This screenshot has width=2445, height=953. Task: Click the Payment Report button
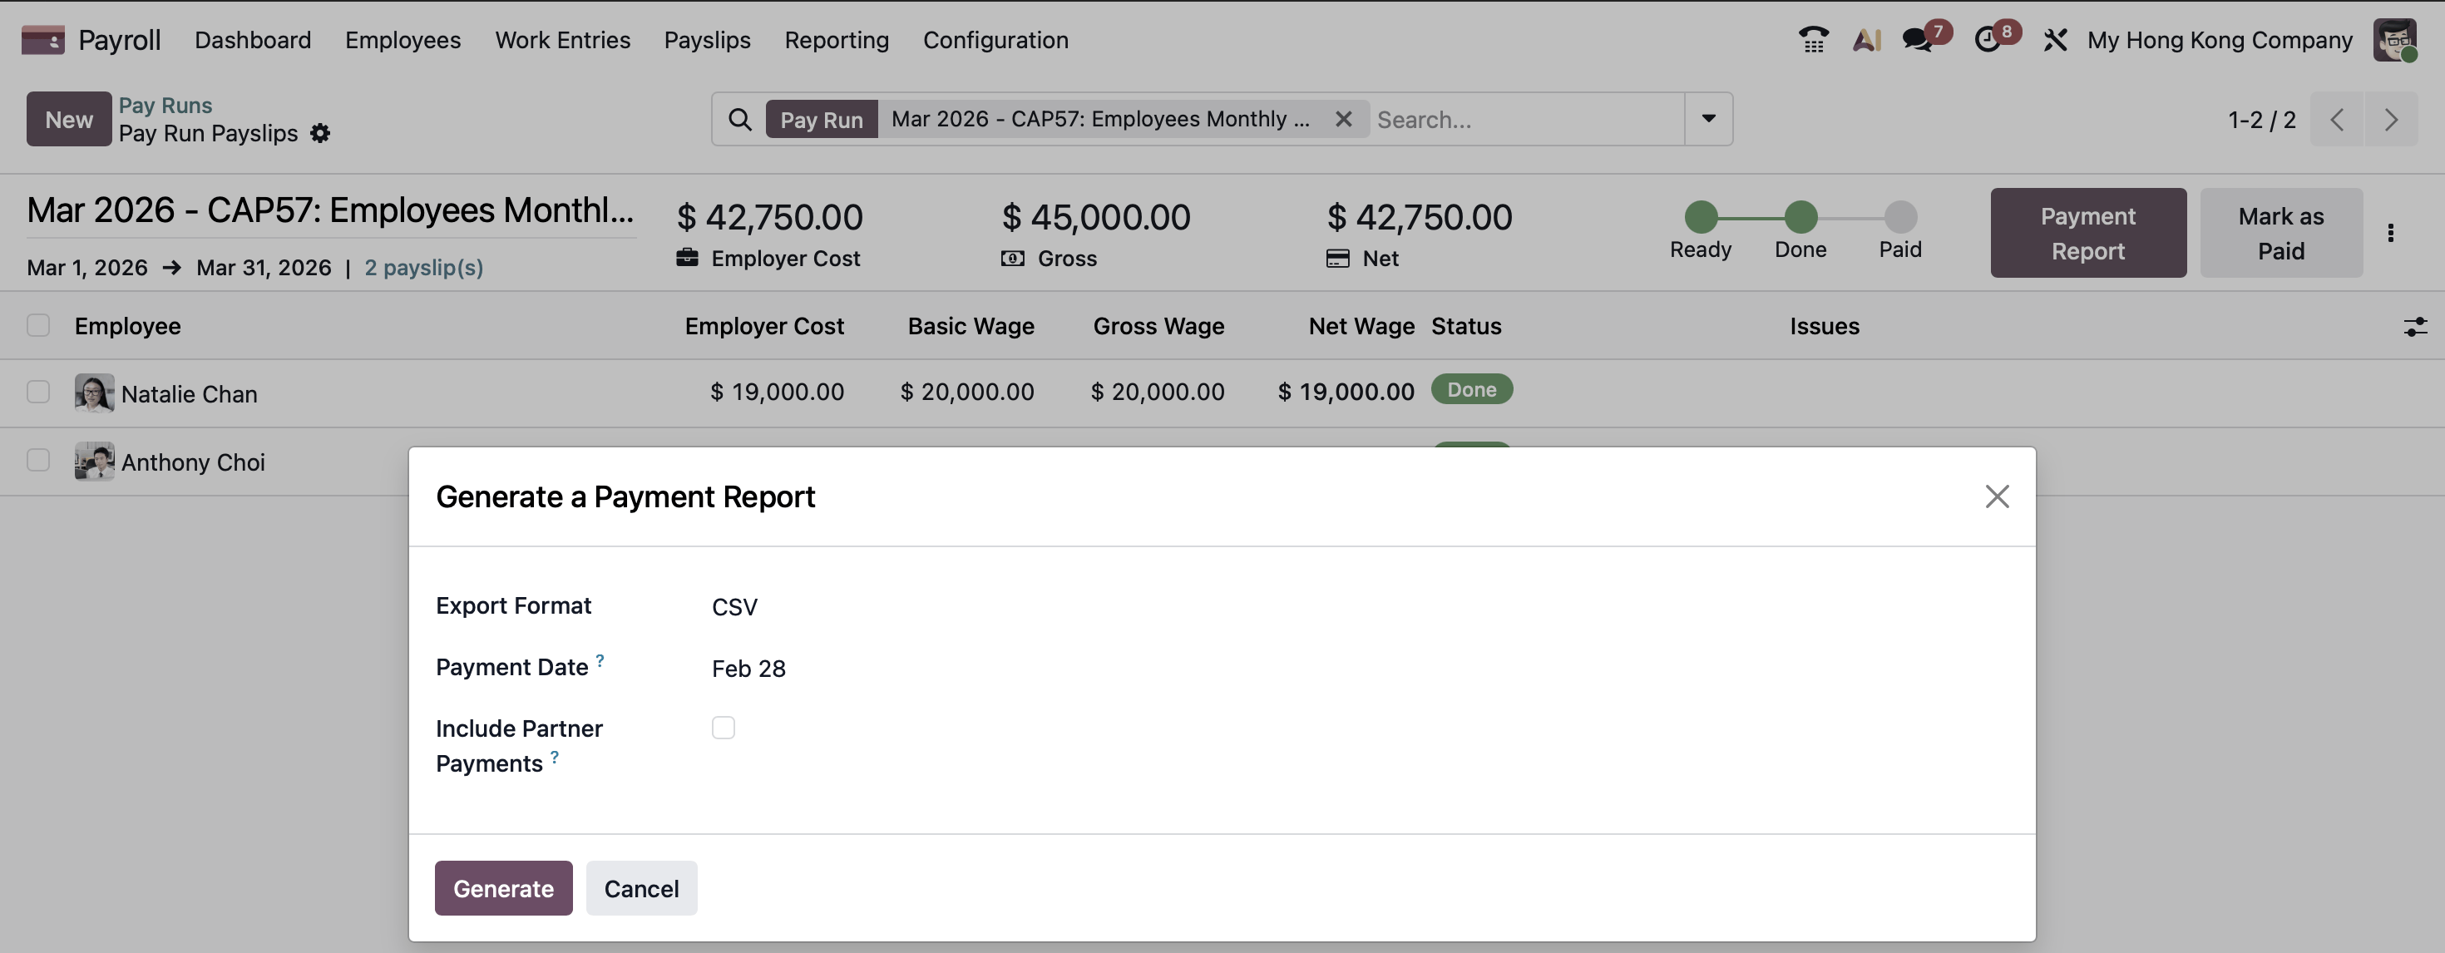(x=2088, y=233)
